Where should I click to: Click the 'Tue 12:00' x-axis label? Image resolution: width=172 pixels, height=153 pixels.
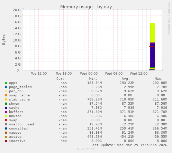tap(39, 74)
